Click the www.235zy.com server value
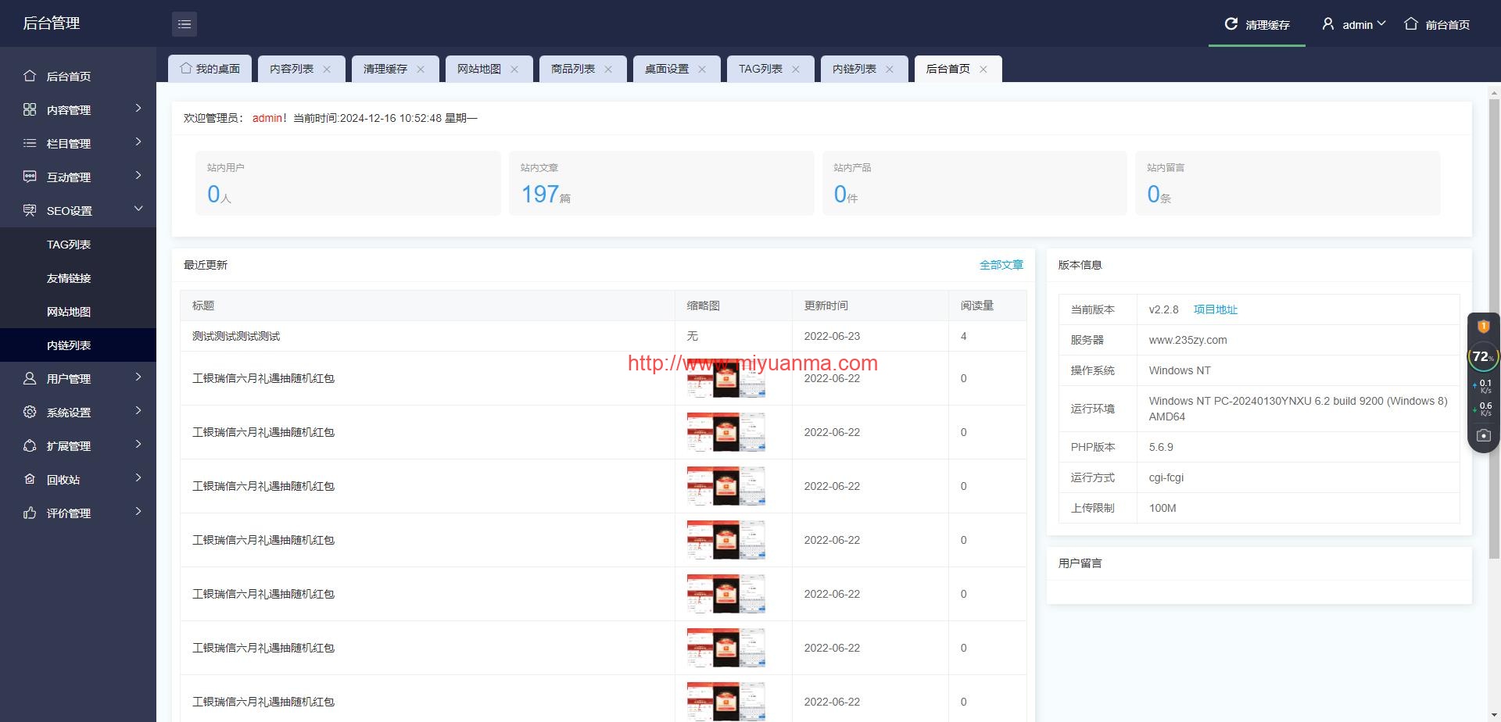 pyautogui.click(x=1188, y=340)
